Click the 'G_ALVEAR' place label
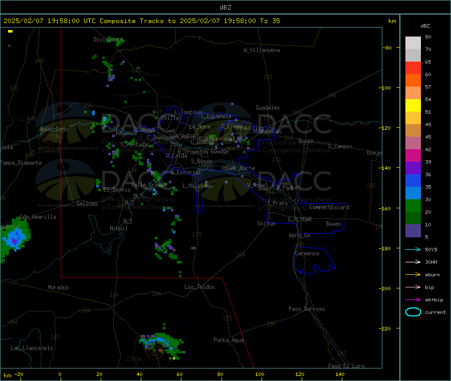Screen dimensions: 451x381 tap(300, 219)
